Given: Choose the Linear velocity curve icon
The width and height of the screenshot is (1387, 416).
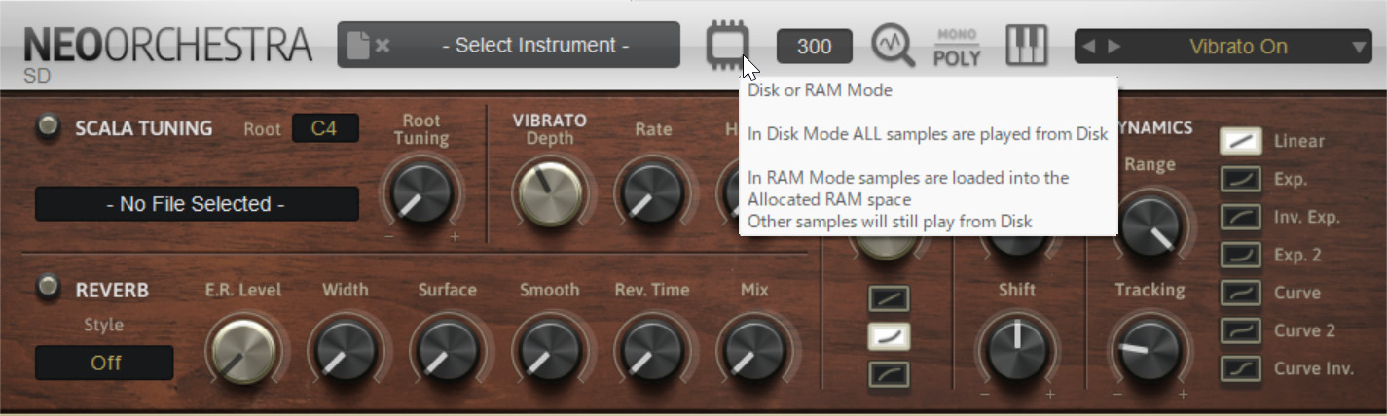Looking at the screenshot, I should 1241,141.
